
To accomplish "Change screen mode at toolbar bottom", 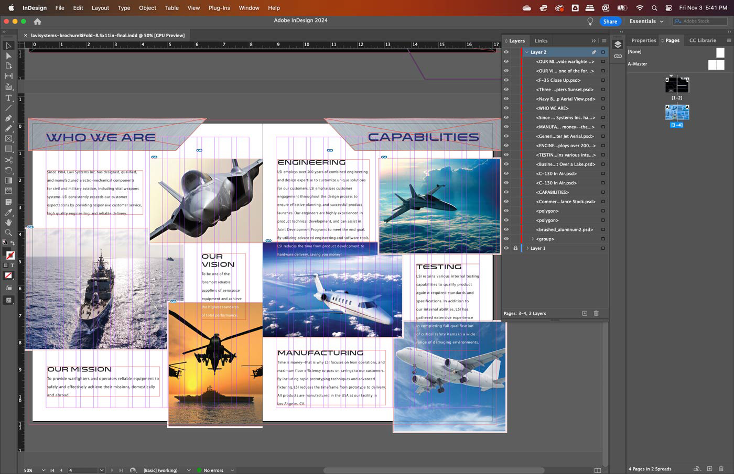I will pyautogui.click(x=8, y=300).
